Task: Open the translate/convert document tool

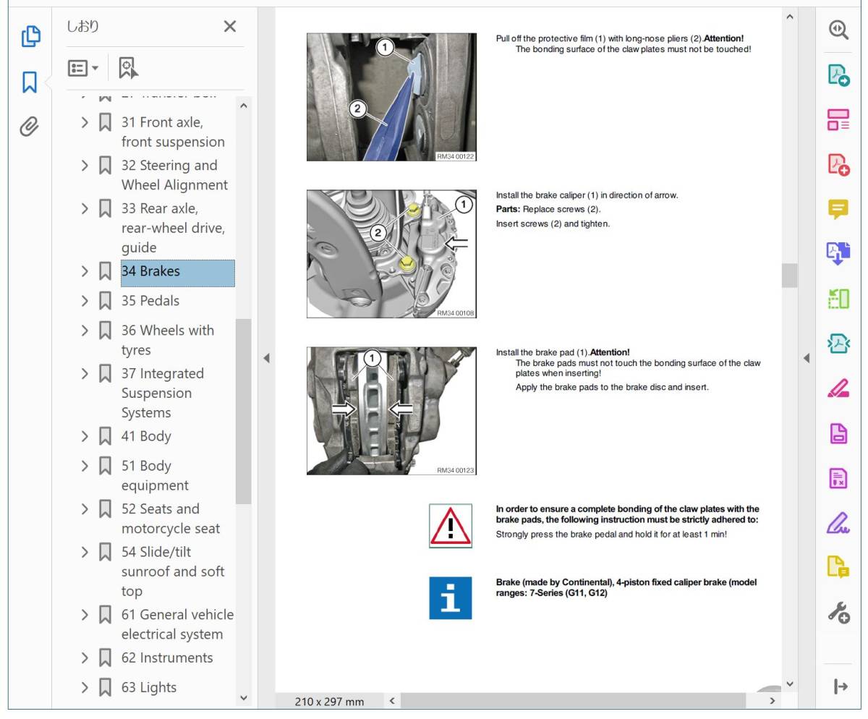Action: [x=838, y=253]
